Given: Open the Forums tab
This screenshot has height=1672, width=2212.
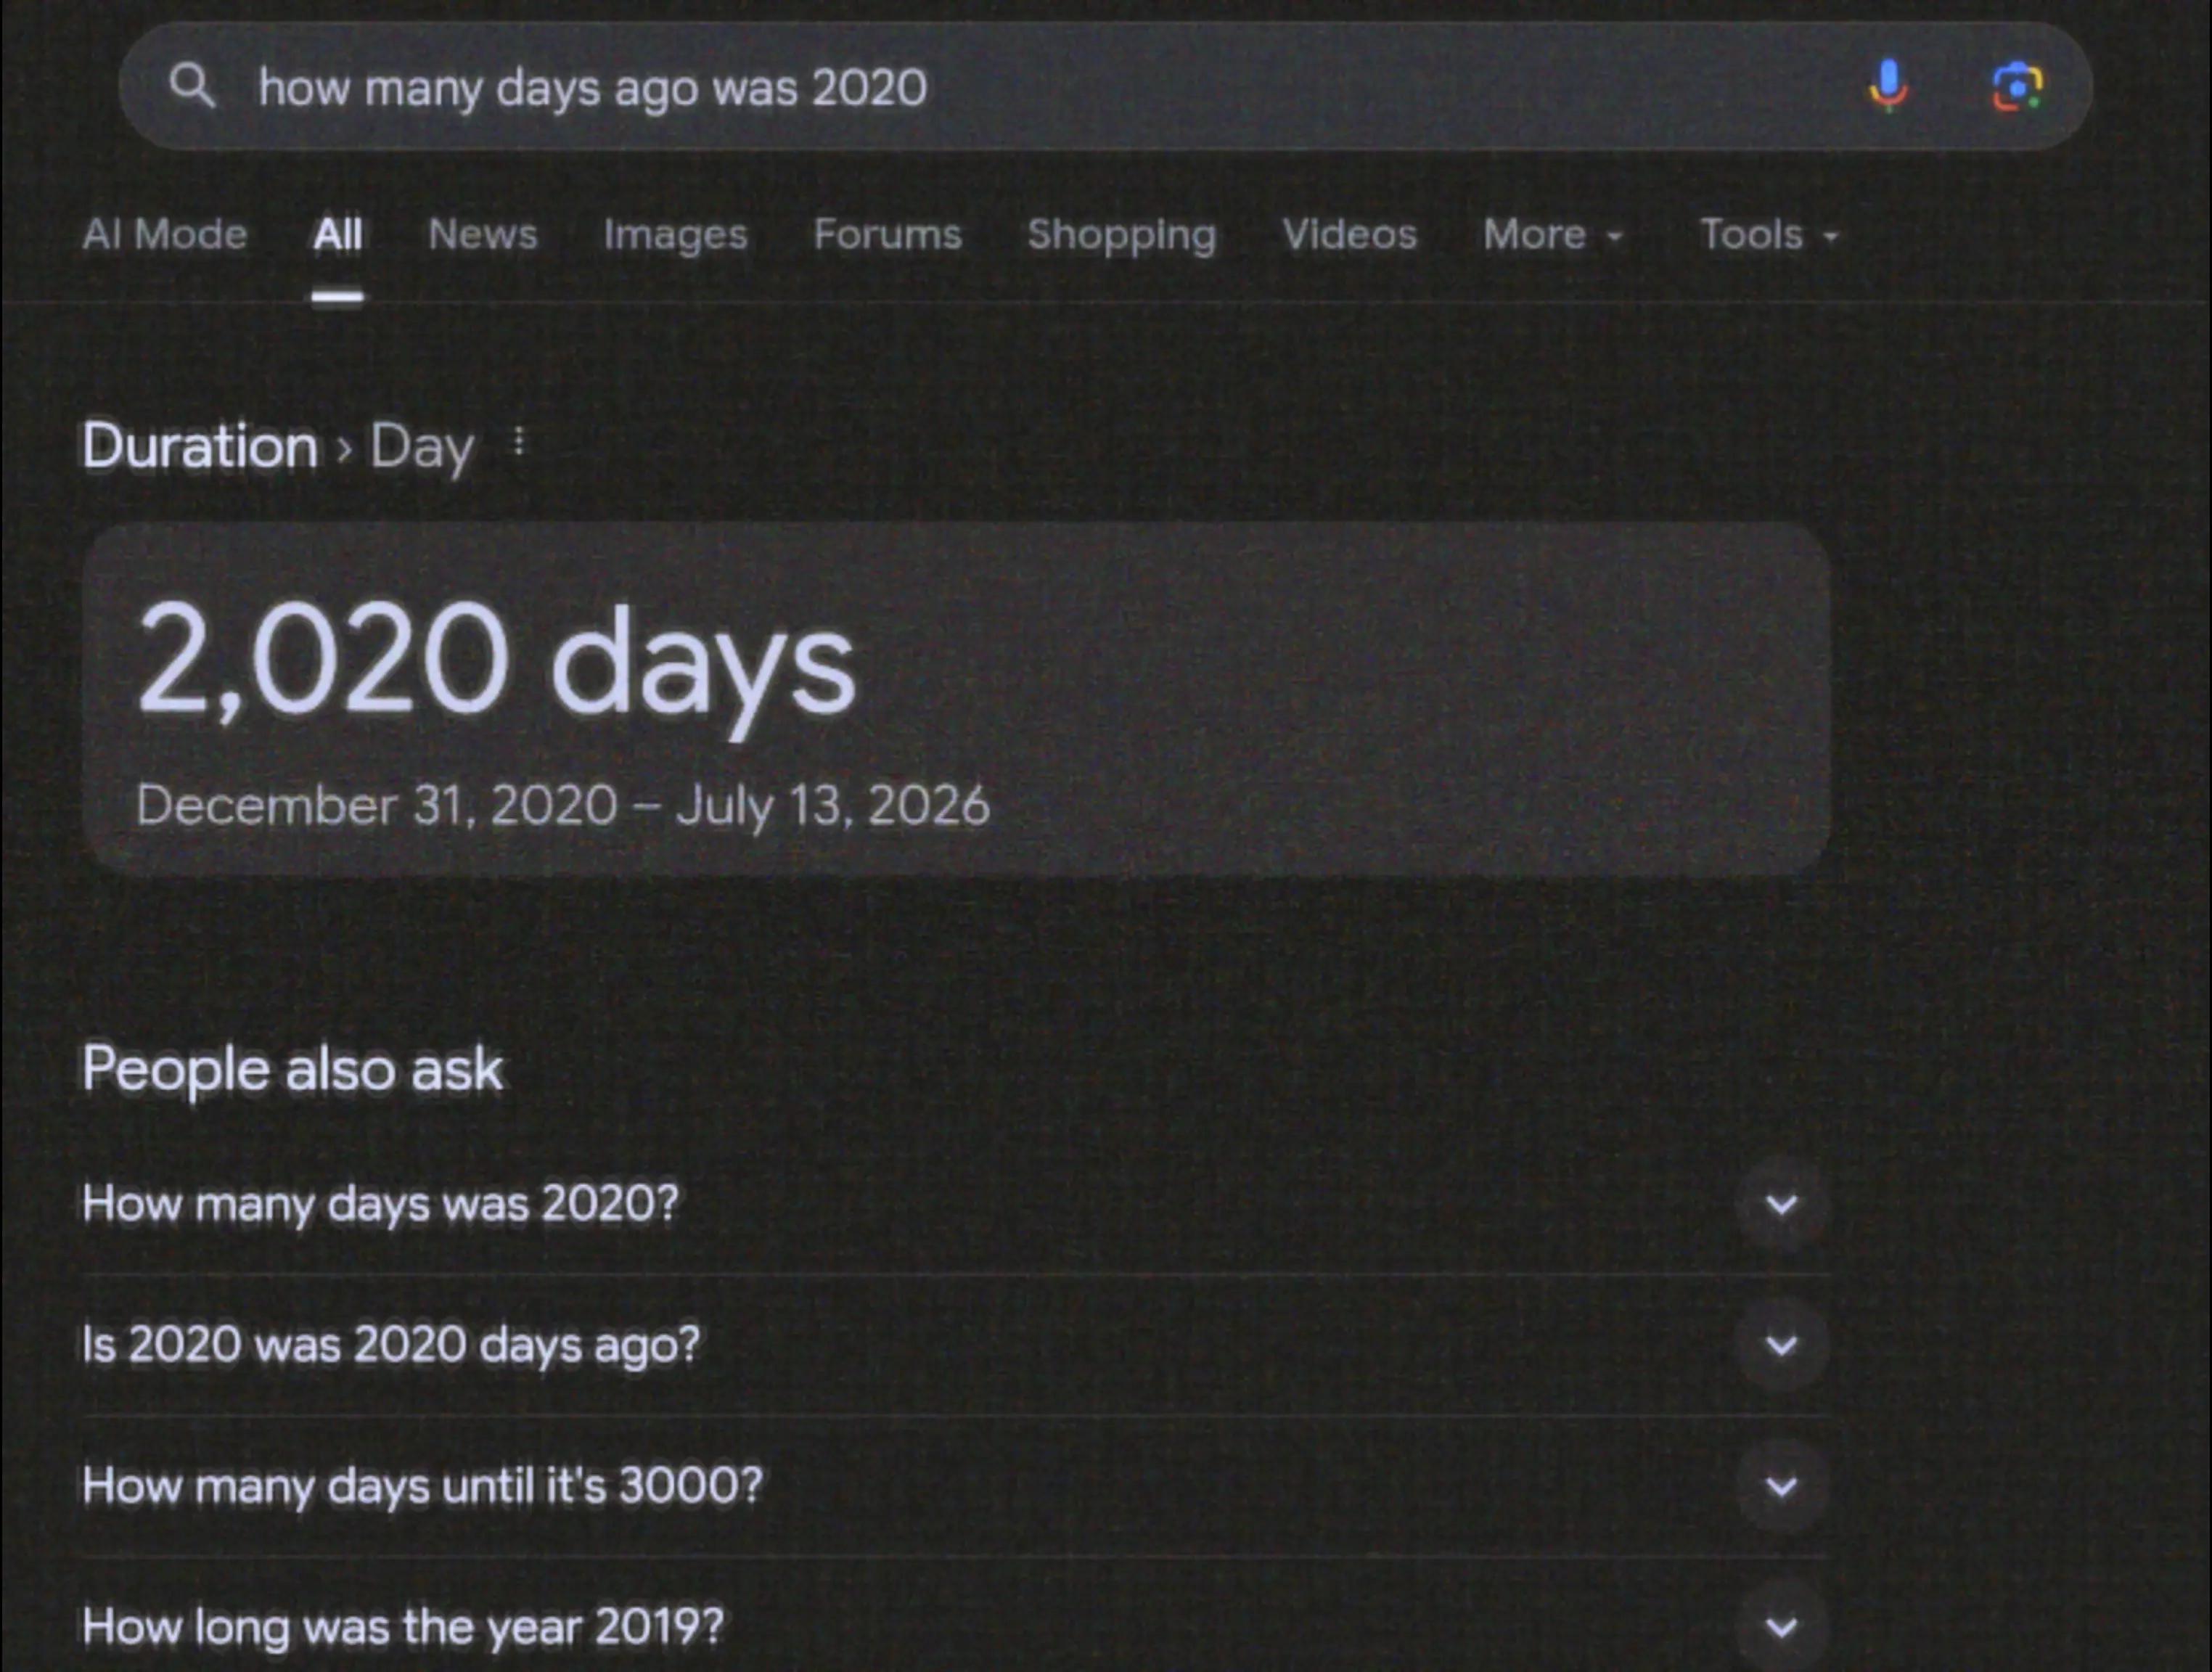Looking at the screenshot, I should tap(887, 234).
